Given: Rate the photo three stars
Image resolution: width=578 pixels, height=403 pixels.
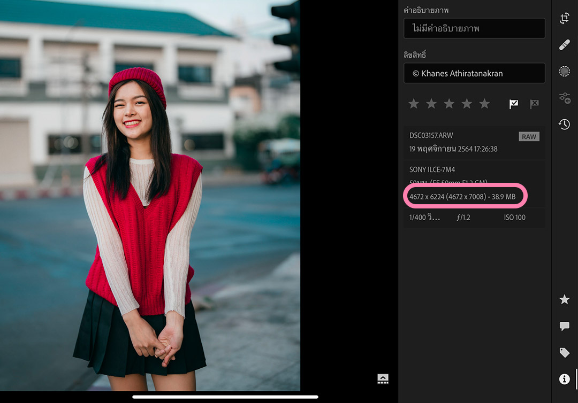Looking at the screenshot, I should (449, 103).
